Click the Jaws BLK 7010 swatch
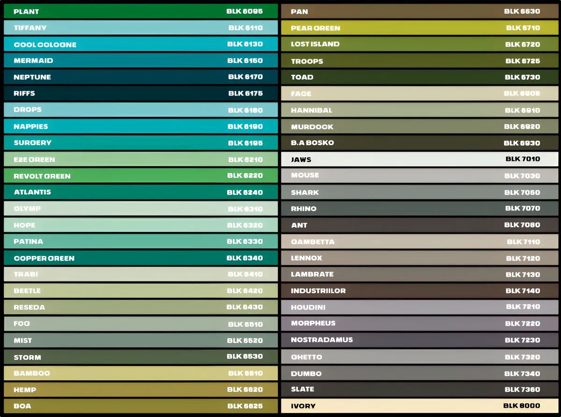This screenshot has height=417, width=561. [419, 159]
